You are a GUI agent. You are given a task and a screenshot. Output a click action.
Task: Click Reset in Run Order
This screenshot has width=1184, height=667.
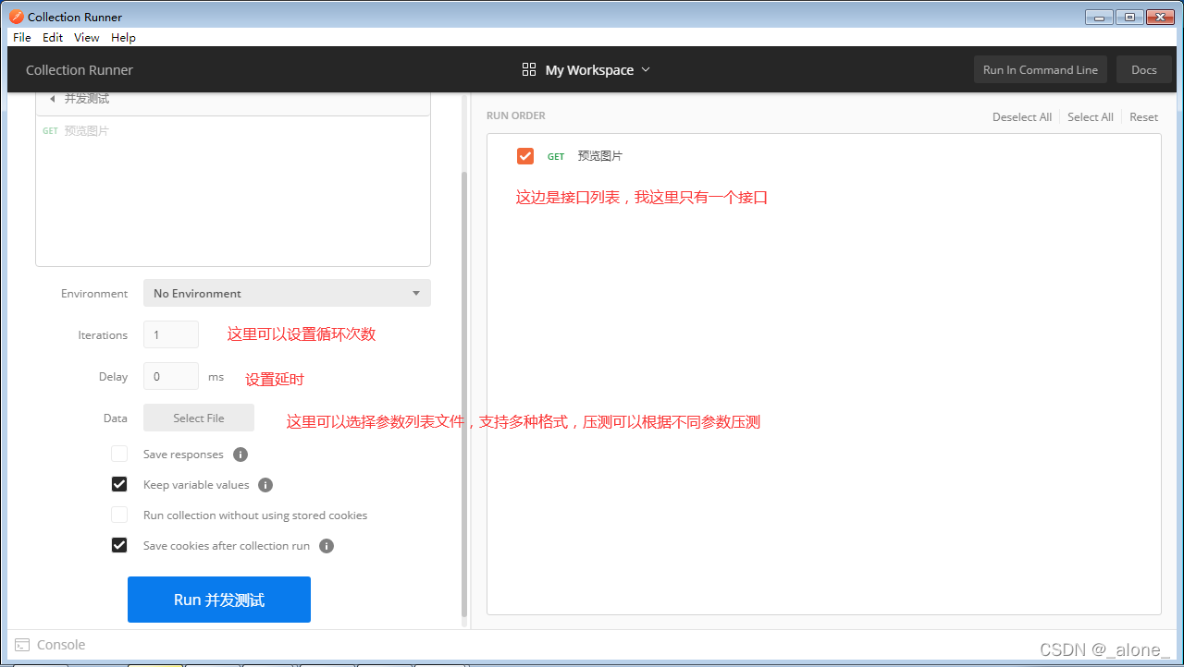(x=1144, y=116)
